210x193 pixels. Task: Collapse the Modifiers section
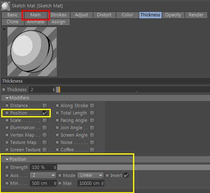click(x=7, y=98)
